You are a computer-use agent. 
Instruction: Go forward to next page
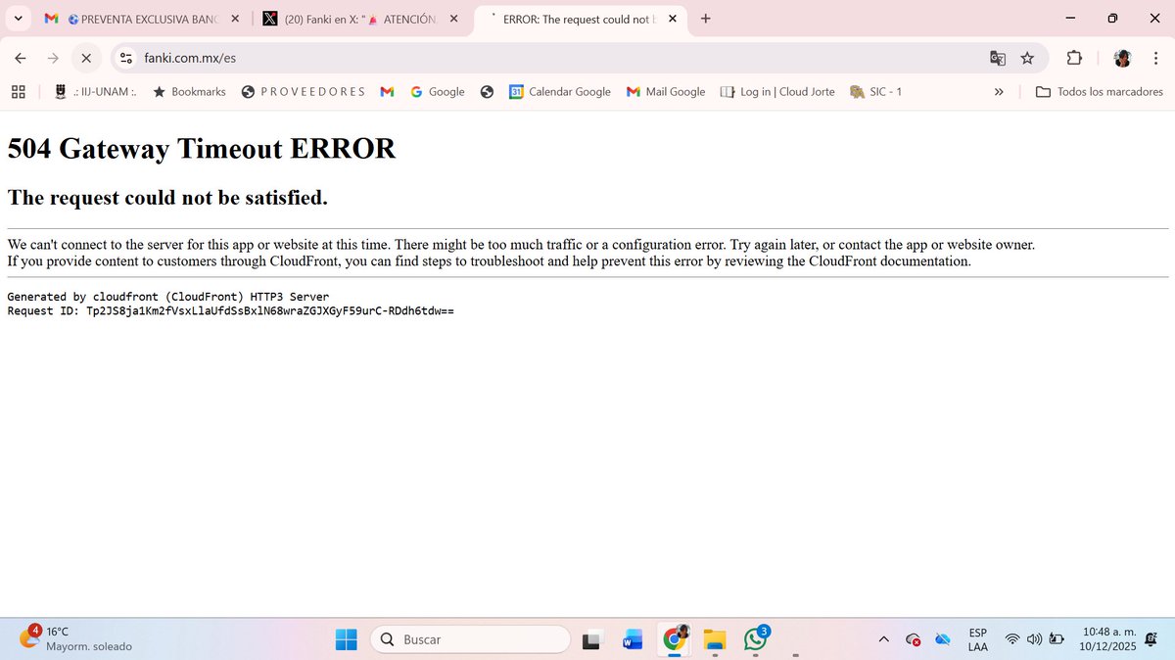click(x=53, y=59)
